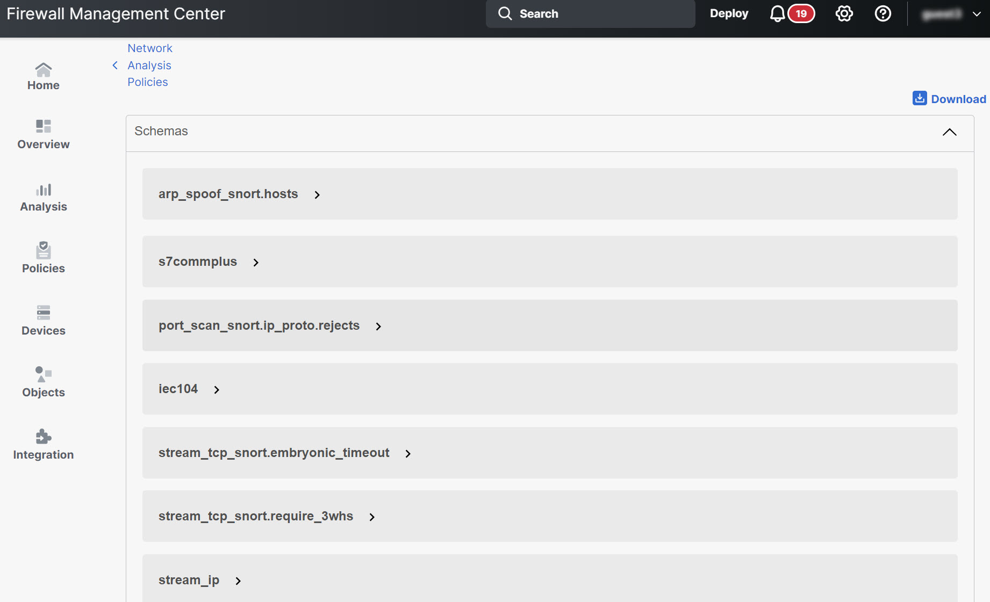Click into the Search field
This screenshot has height=602, width=990.
click(x=590, y=14)
